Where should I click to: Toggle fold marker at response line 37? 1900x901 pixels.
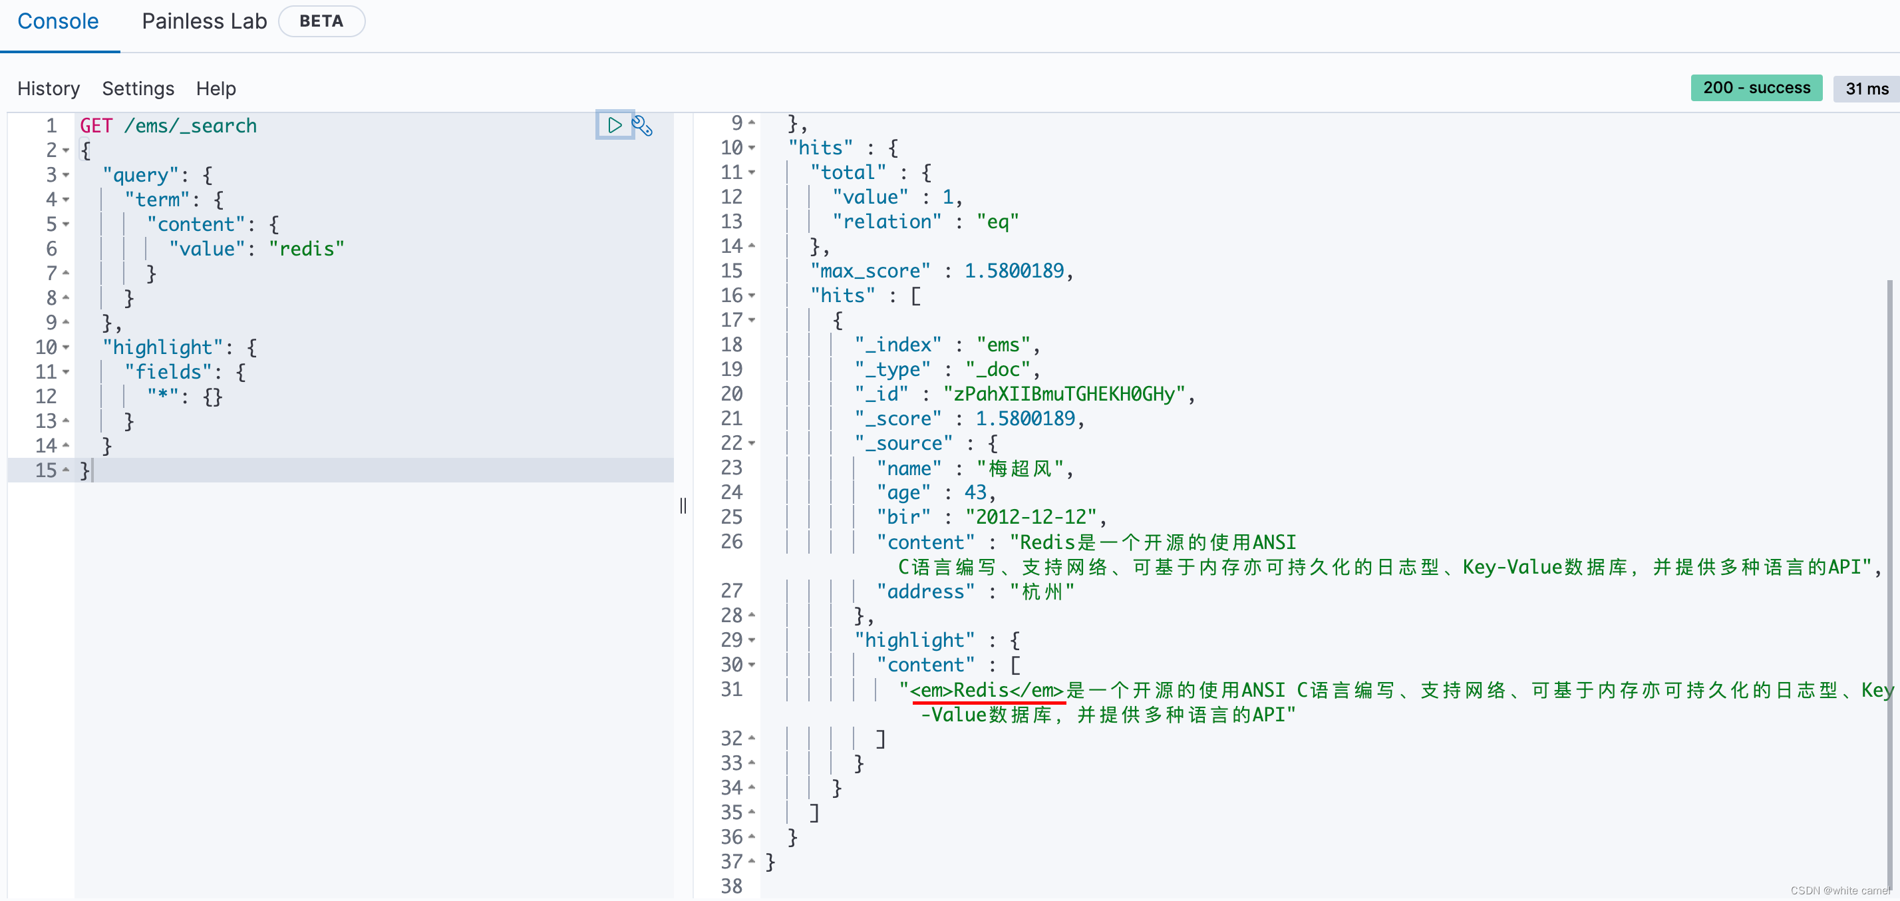click(752, 861)
